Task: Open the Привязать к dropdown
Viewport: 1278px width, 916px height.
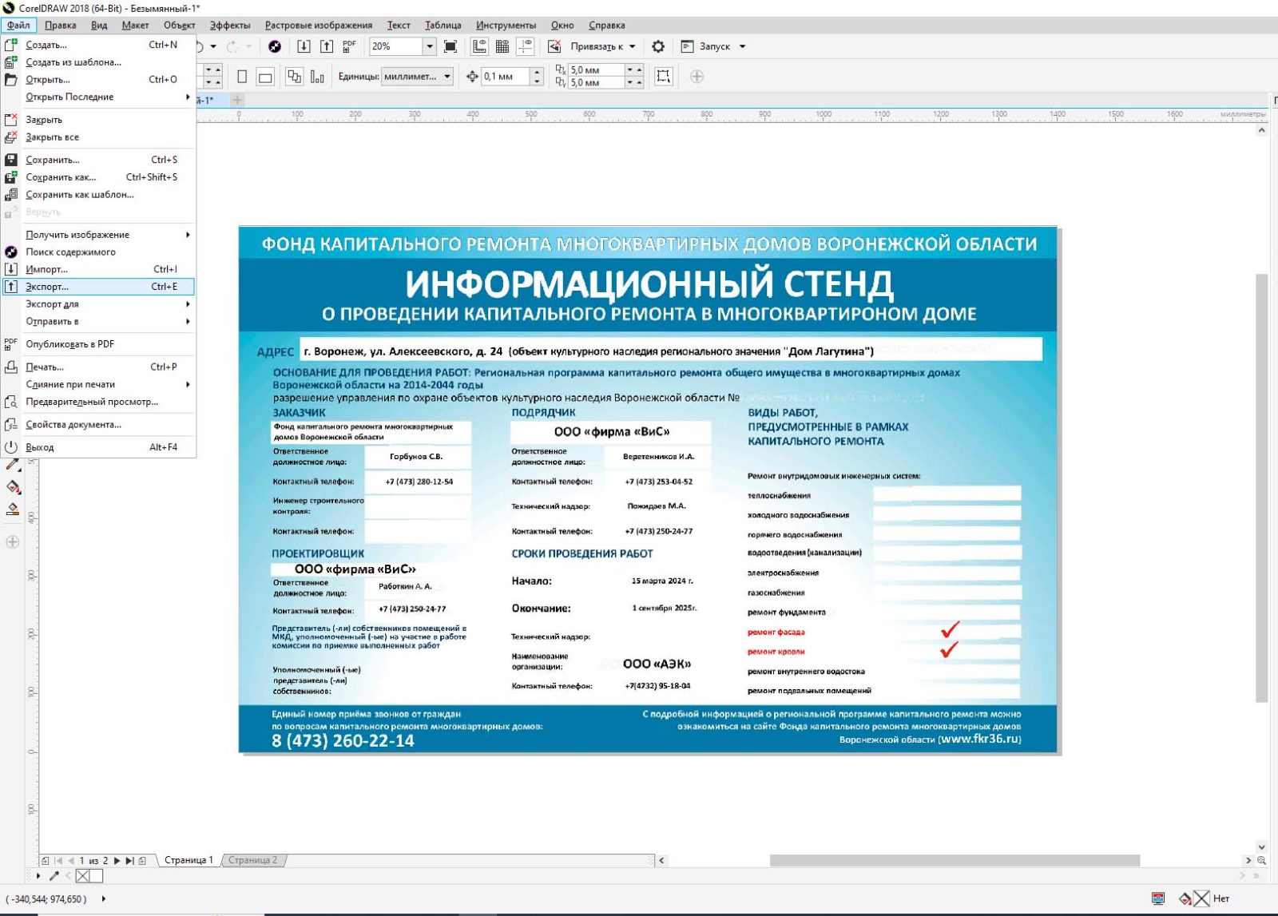Action: click(632, 46)
